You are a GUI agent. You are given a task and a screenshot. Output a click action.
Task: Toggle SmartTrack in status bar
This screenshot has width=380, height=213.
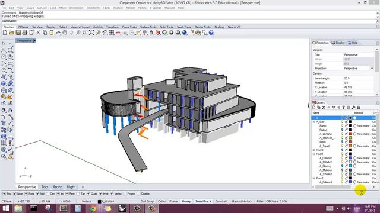click(x=203, y=201)
